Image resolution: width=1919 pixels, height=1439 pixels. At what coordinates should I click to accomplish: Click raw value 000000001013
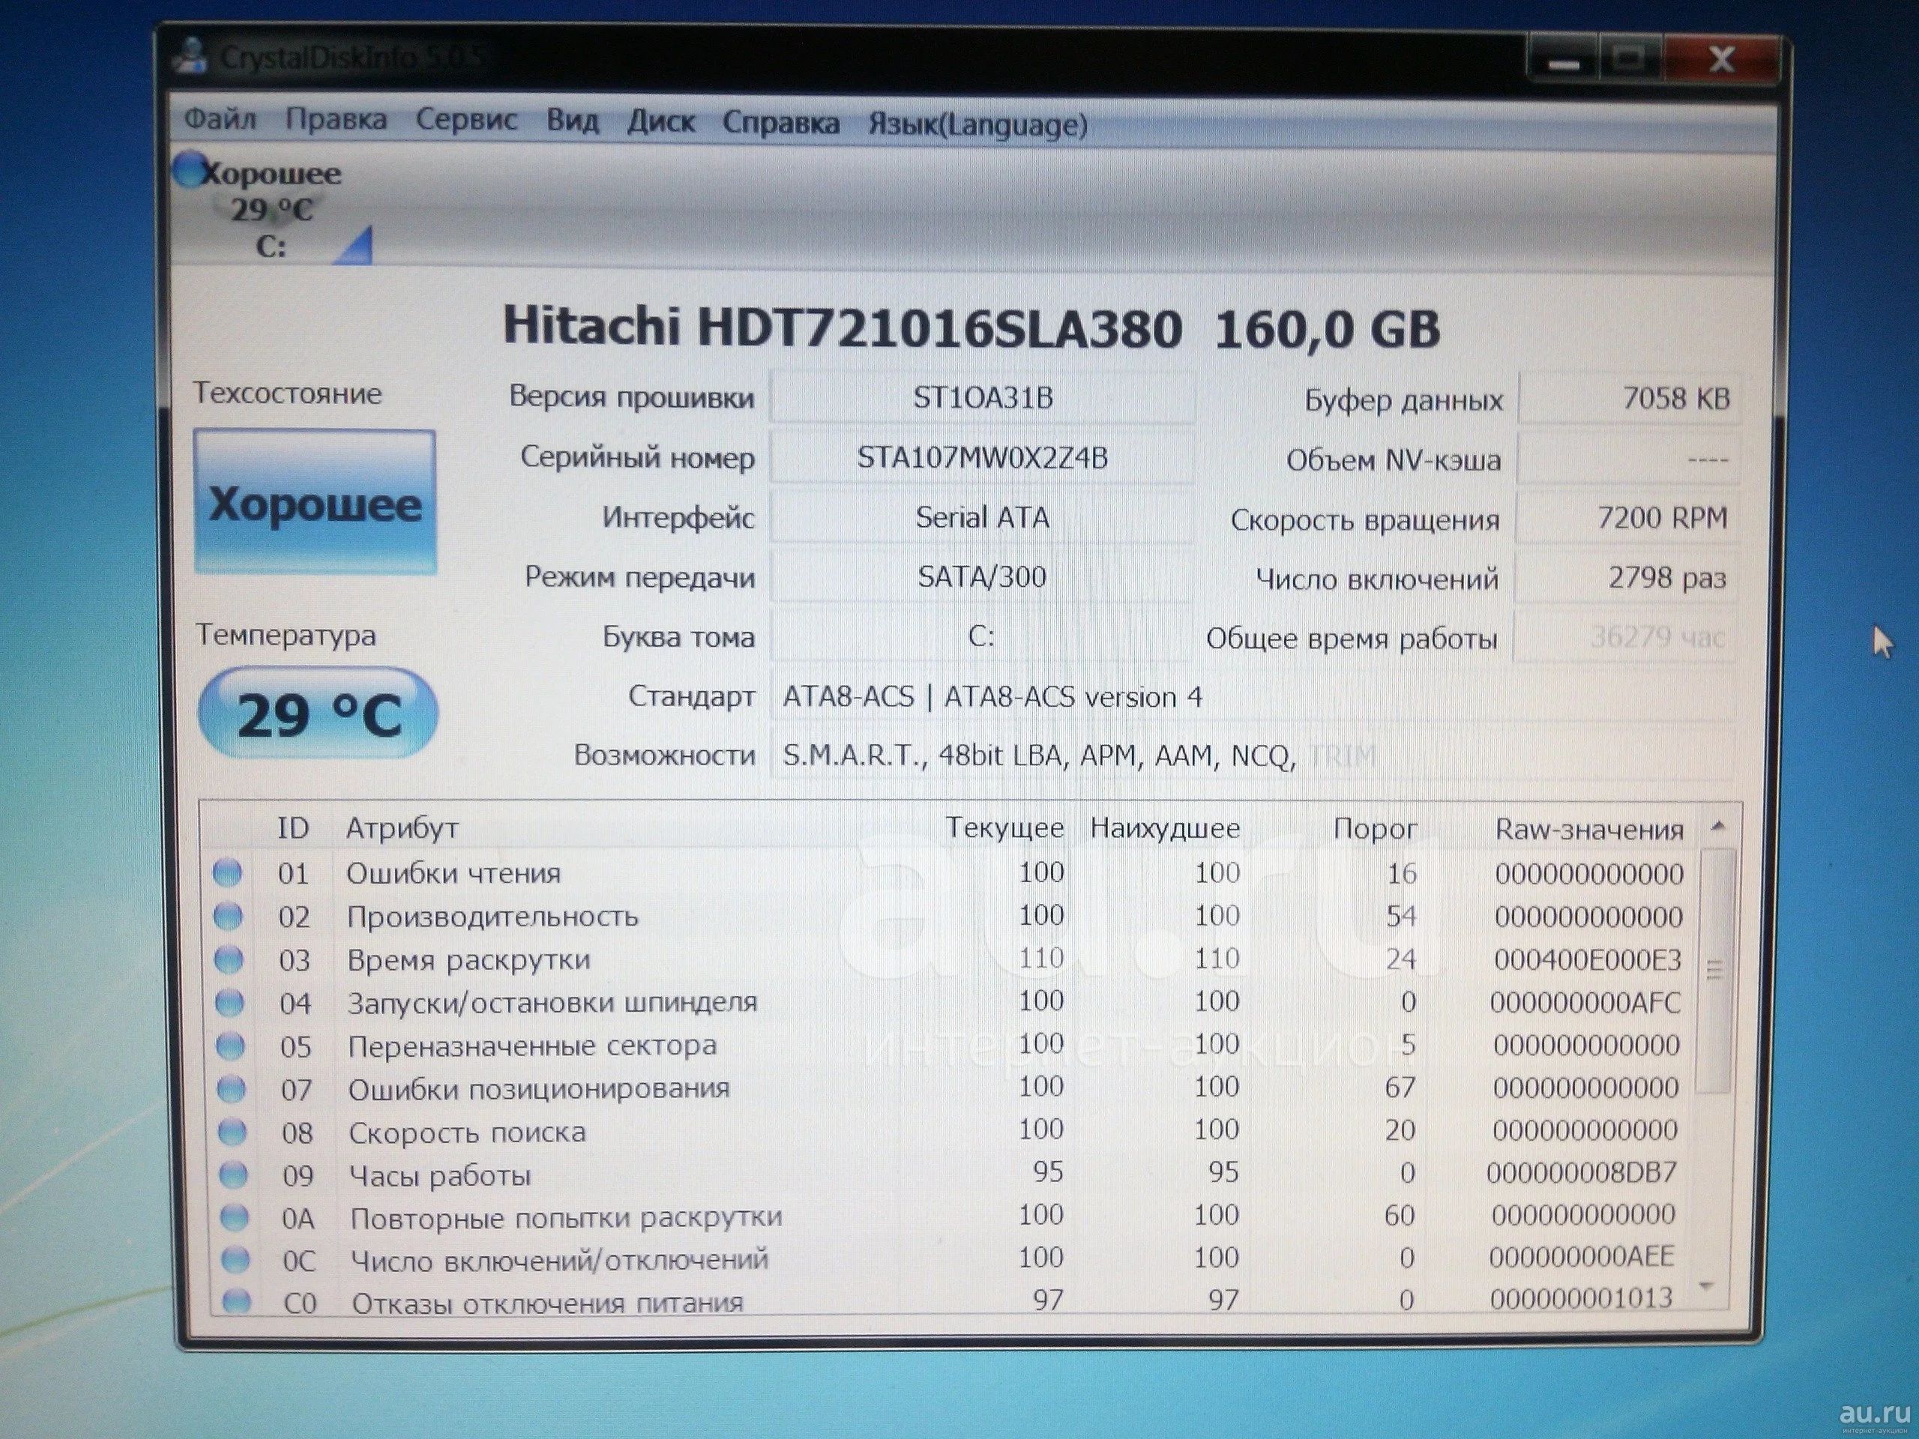1582,1299
